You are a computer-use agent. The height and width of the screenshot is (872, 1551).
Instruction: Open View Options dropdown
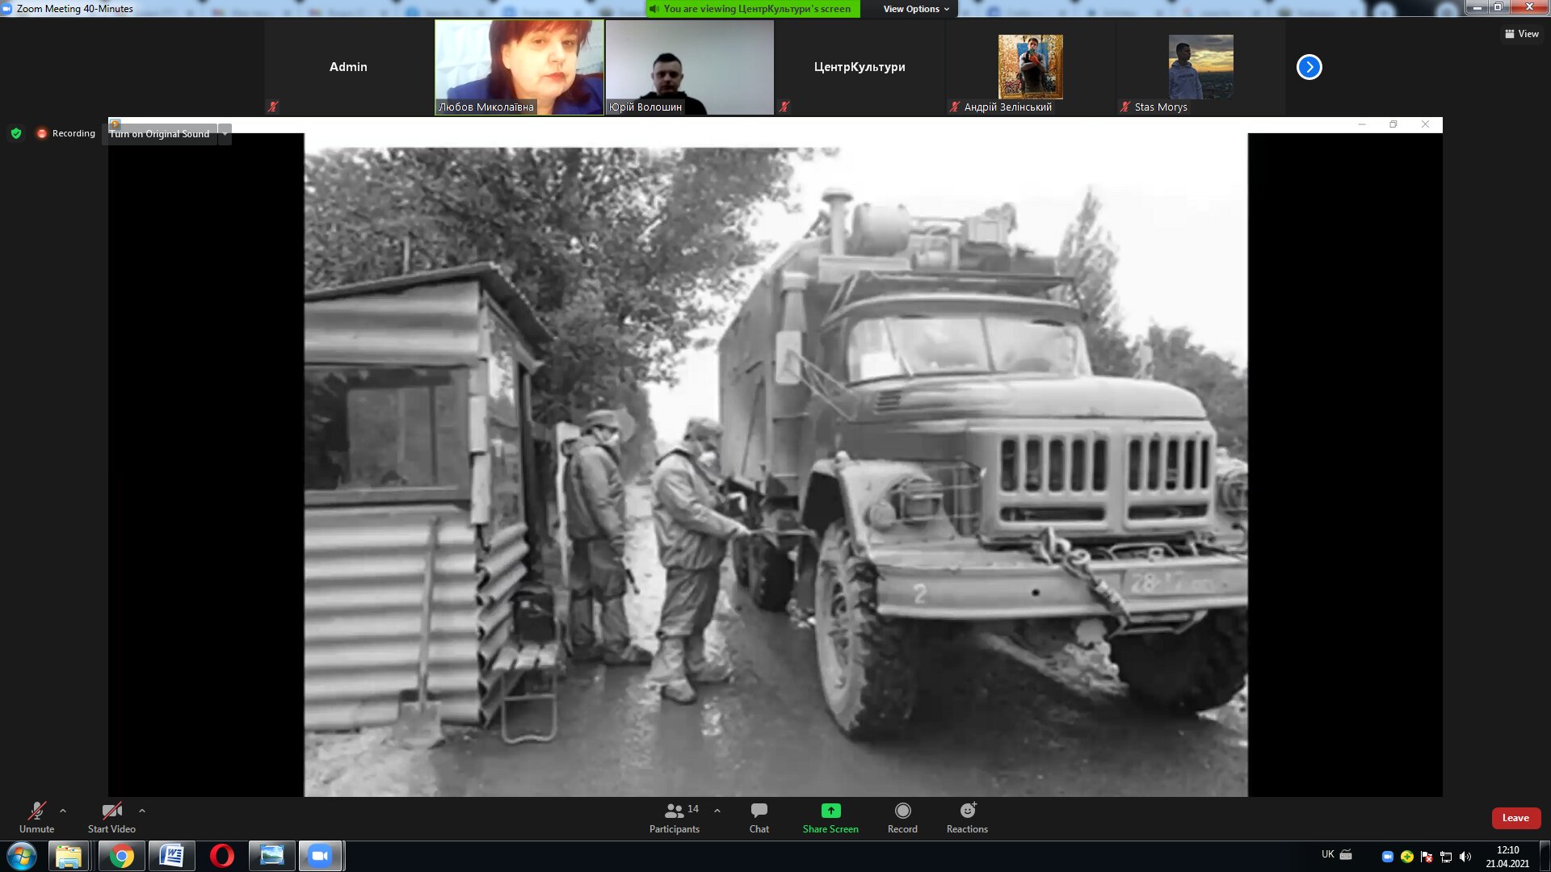pos(916,9)
